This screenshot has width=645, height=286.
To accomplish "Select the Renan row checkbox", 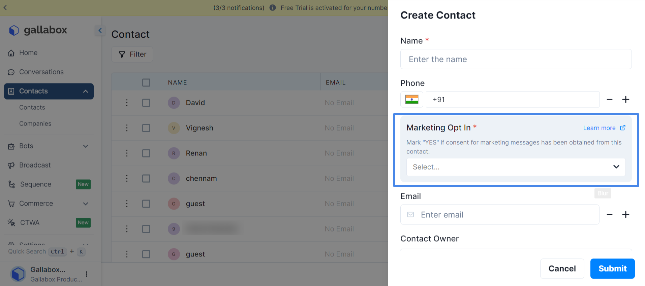I will [x=146, y=153].
